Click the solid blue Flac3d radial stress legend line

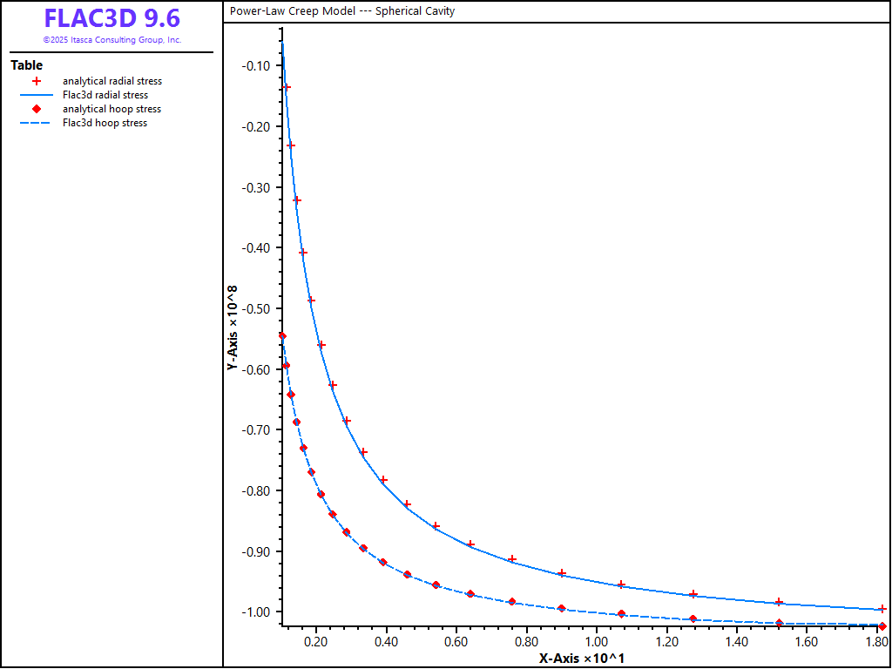point(37,95)
